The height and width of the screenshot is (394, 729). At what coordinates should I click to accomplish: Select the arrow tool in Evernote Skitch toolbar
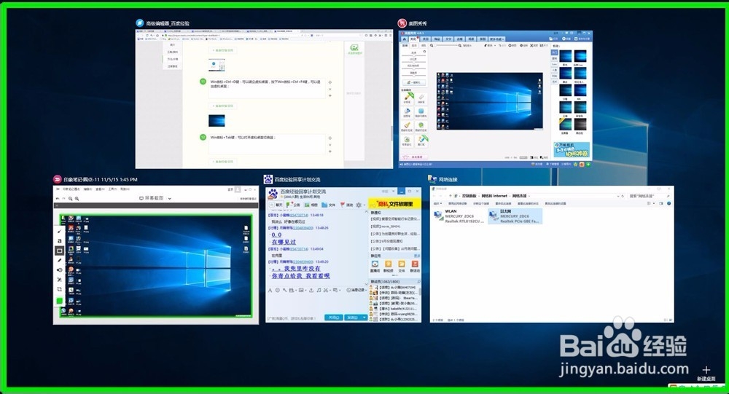click(x=60, y=231)
